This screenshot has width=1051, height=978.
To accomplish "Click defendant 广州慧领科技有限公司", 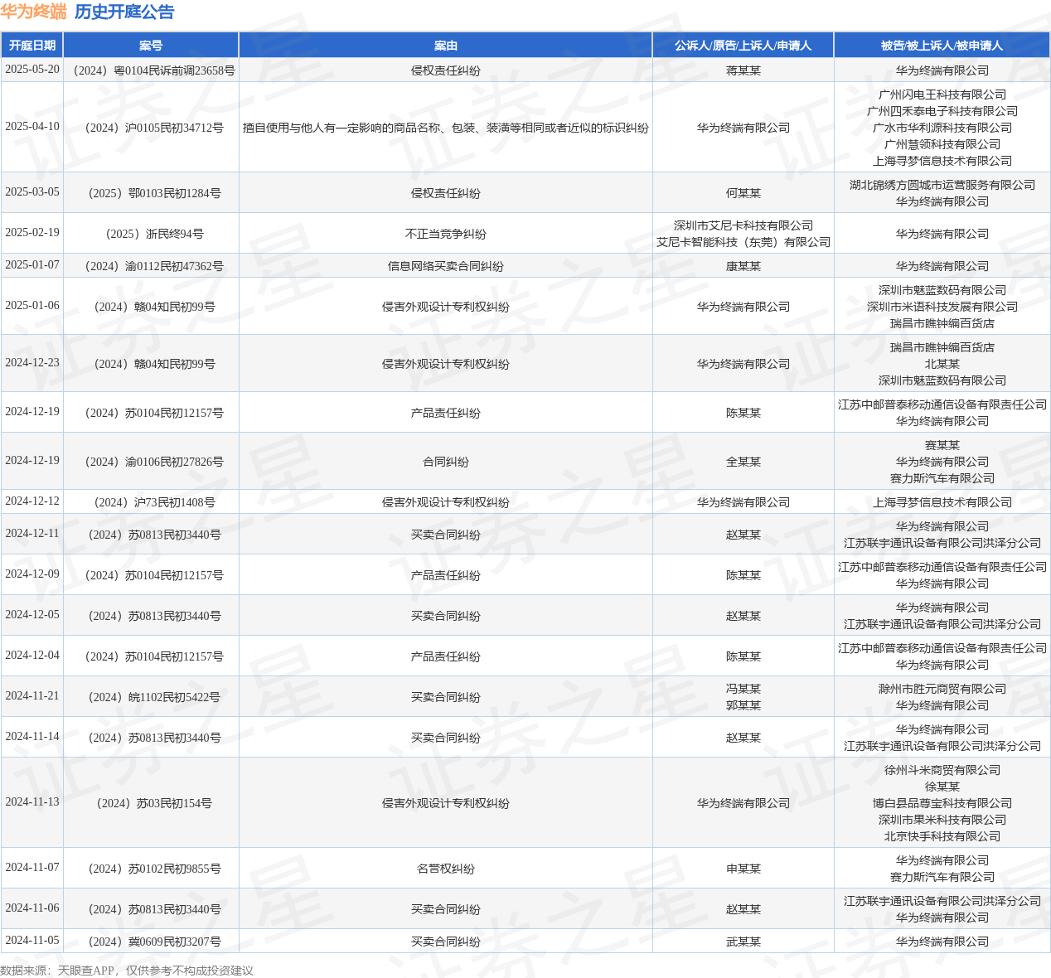I will pos(942,144).
